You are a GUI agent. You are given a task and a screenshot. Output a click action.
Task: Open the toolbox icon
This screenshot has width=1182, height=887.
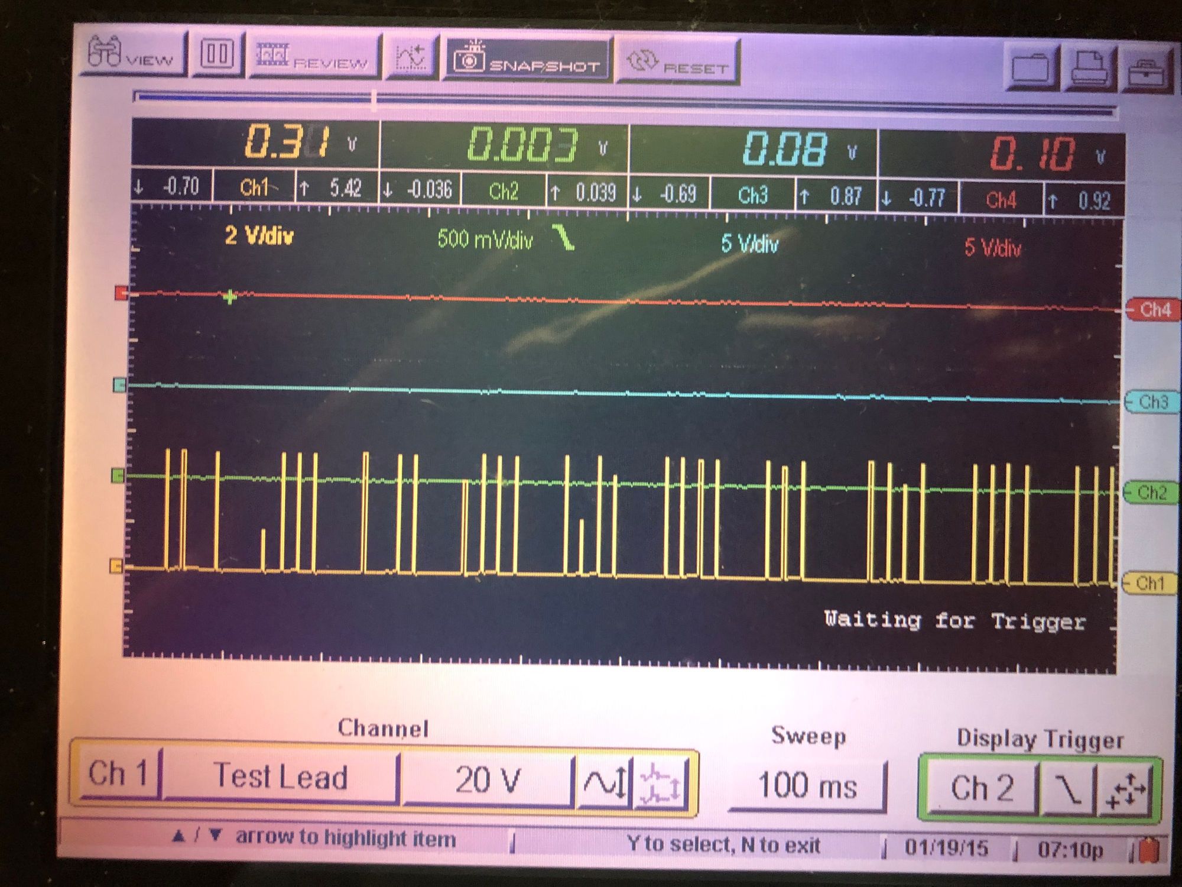point(1146,72)
